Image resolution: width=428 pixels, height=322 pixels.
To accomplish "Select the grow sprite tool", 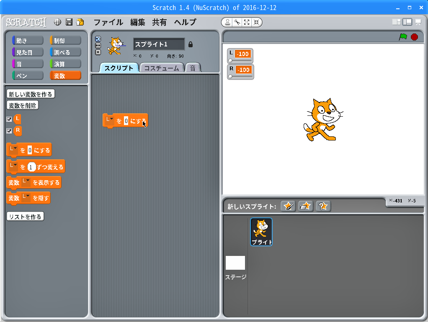I will [x=247, y=22].
